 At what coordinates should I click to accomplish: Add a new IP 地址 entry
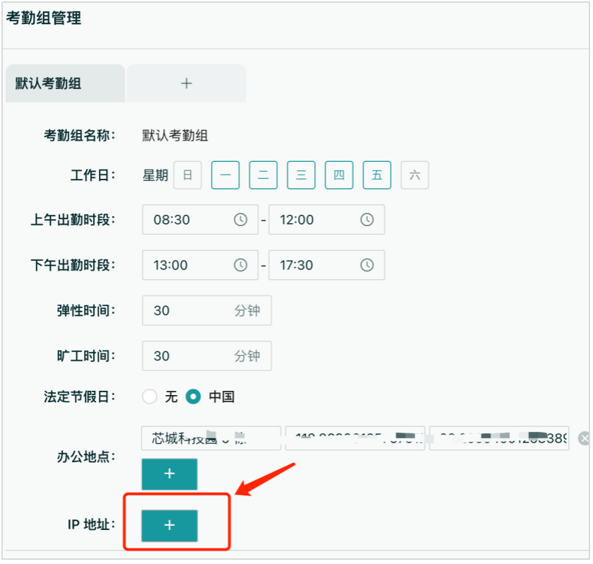[x=169, y=525]
